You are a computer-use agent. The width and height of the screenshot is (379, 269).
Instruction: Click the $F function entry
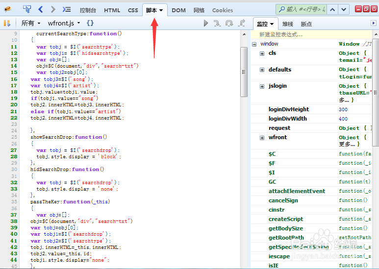click(272, 164)
